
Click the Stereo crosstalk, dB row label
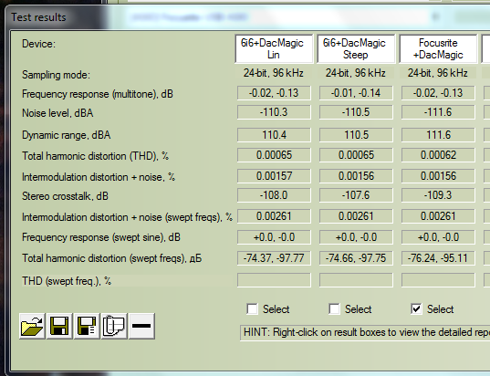click(65, 196)
